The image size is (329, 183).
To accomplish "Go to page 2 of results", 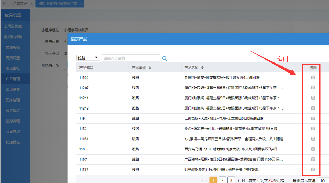I will 222,180.
